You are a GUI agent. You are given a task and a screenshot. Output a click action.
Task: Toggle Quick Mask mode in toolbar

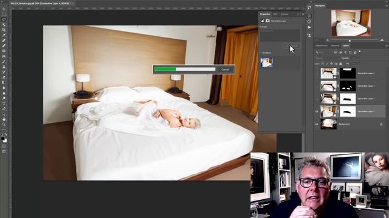tap(4, 147)
